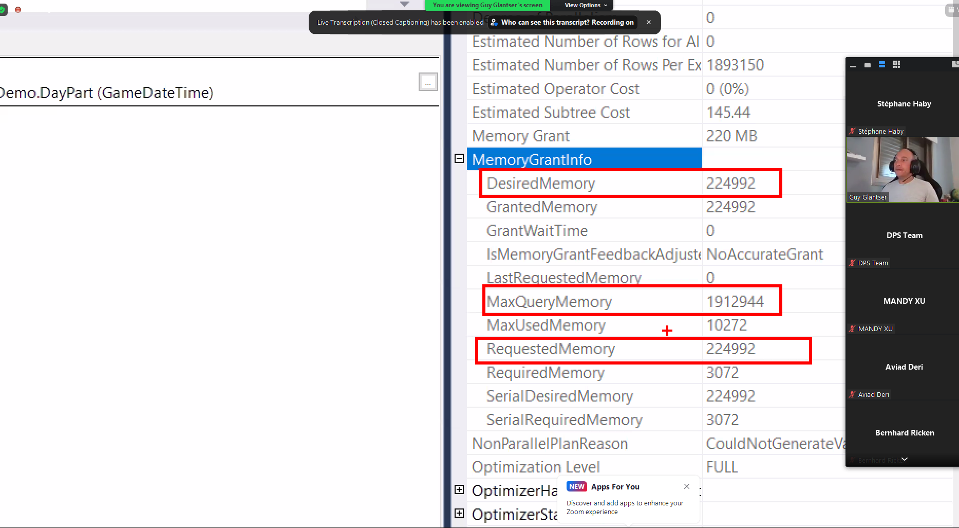The image size is (959, 528).
Task: Select the MaxQueryMemory property row
Action: pyautogui.click(x=632, y=301)
